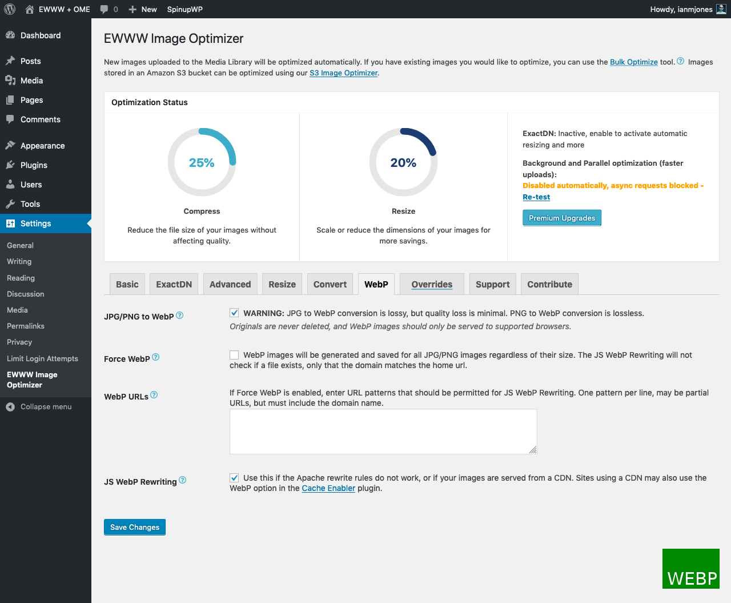The width and height of the screenshot is (731, 603).
Task: Open the WordPress logo menu
Action: coord(10,9)
